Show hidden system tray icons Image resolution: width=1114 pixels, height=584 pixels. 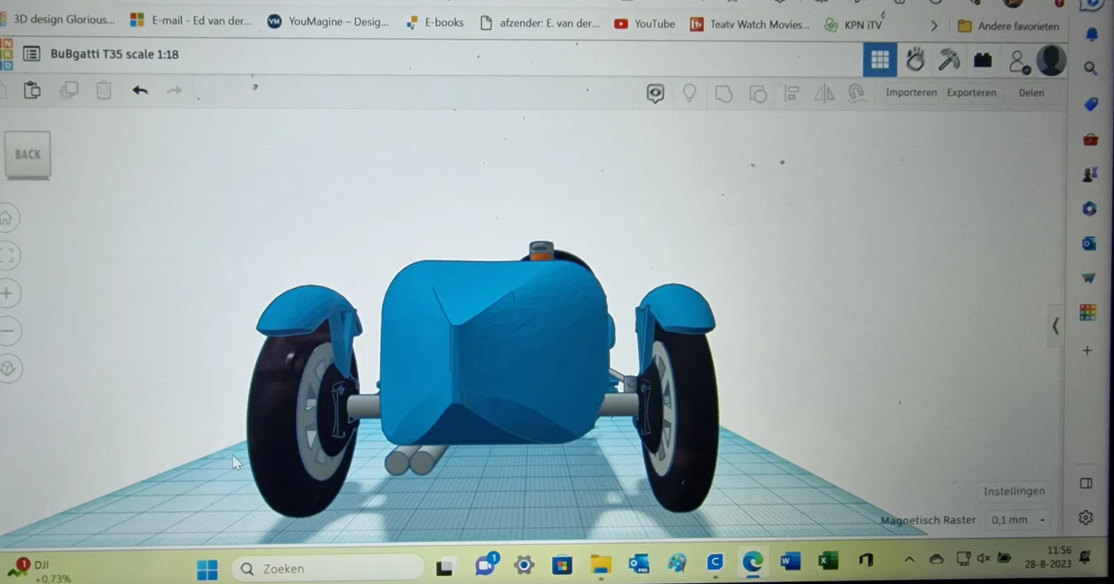909,559
